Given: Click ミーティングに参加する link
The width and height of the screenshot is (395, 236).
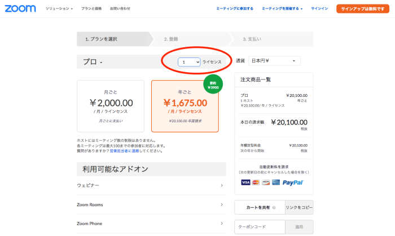Looking at the screenshot, I should click(235, 8).
